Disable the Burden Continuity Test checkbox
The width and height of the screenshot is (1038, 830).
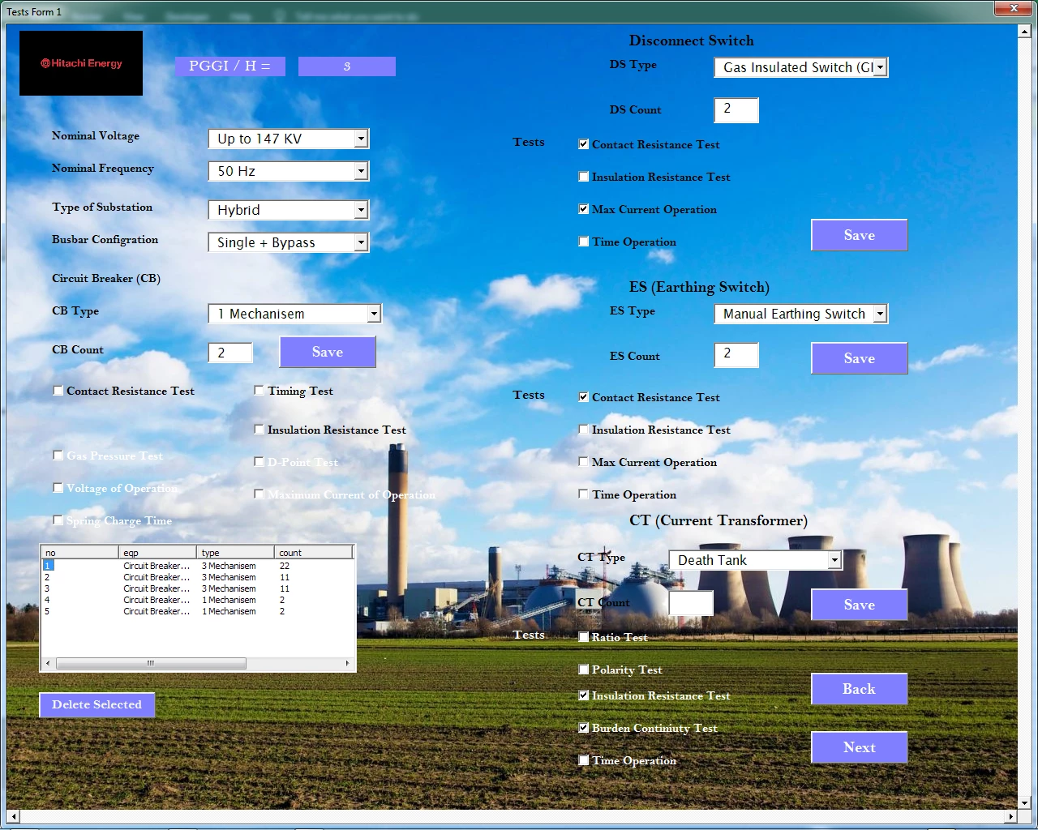point(584,728)
